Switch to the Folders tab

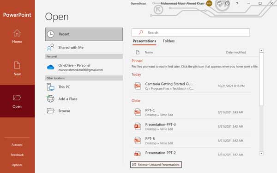169,41
